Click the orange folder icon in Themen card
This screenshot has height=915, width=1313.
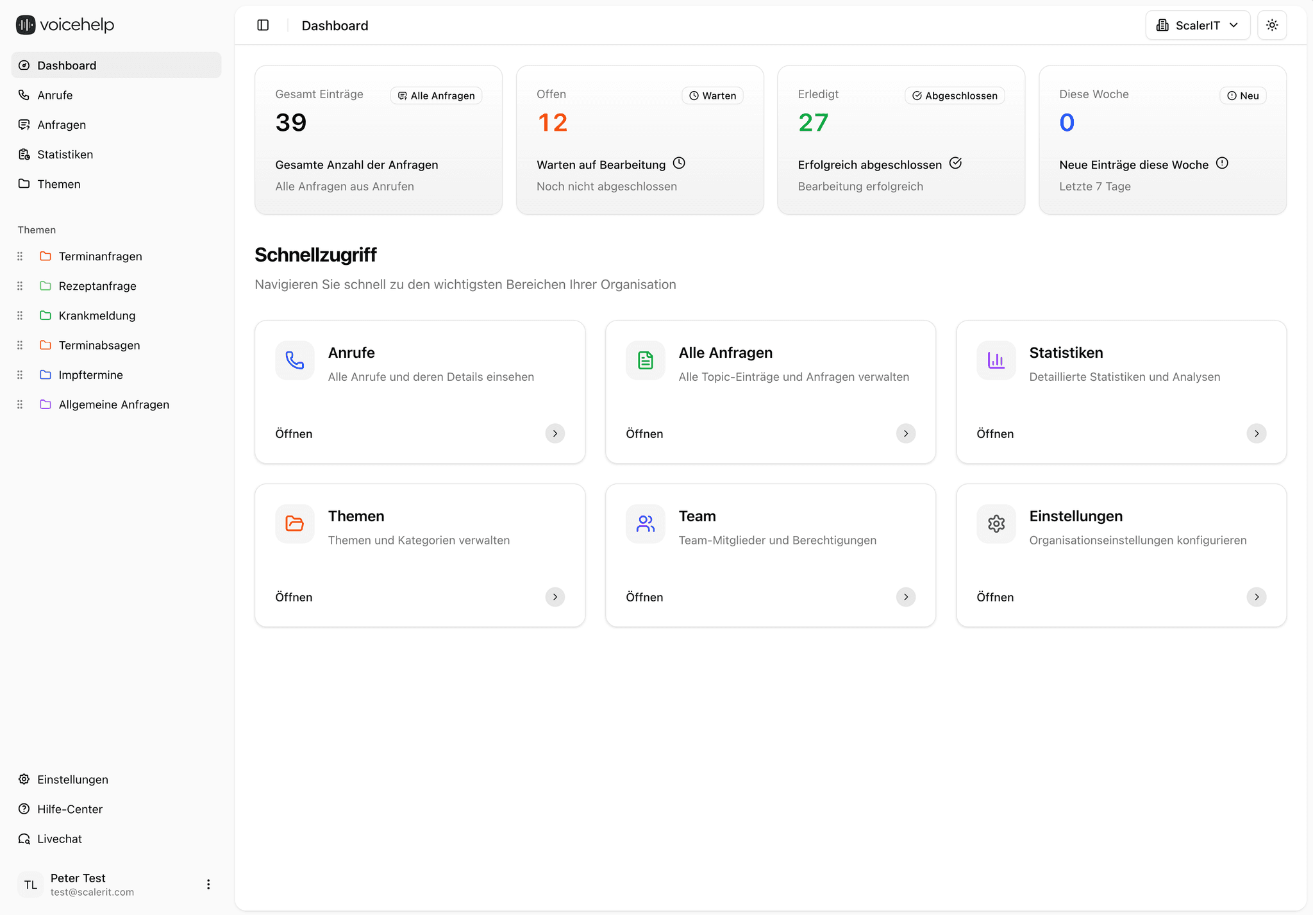tap(295, 524)
